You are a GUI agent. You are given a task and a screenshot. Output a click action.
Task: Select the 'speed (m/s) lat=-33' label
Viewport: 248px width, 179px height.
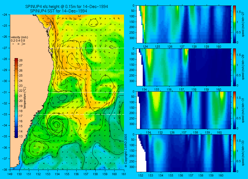point(243,153)
